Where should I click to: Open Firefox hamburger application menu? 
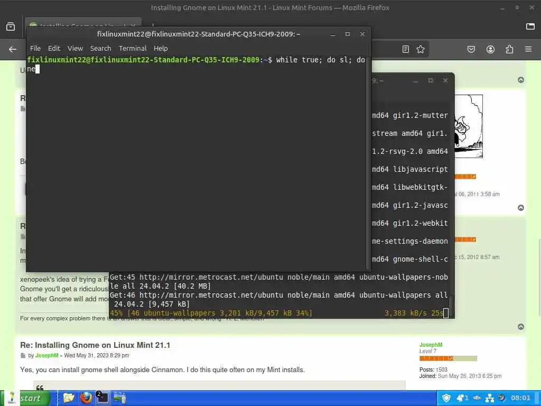(528, 49)
